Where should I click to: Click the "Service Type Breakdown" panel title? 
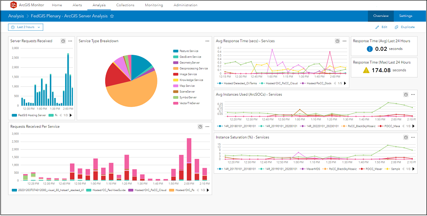[x=99, y=41]
